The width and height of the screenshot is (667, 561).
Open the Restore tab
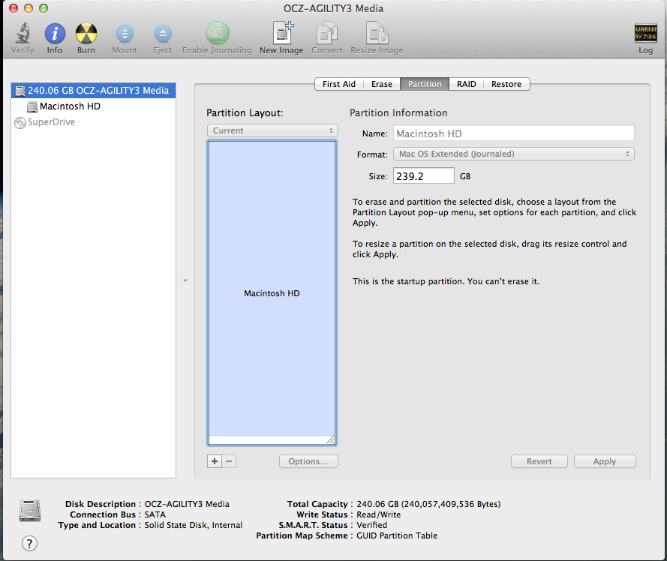pyautogui.click(x=506, y=84)
